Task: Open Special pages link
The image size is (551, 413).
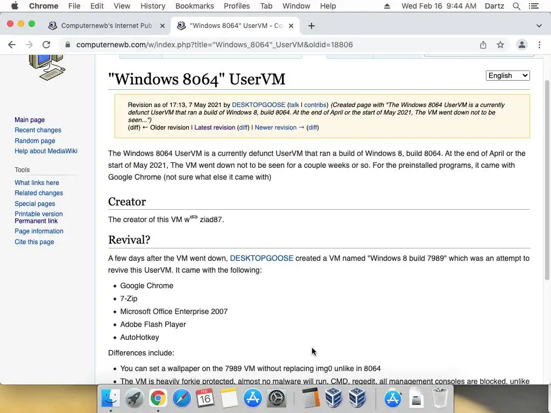Action: (x=35, y=204)
